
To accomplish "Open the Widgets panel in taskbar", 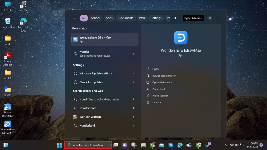I will point(6,145).
